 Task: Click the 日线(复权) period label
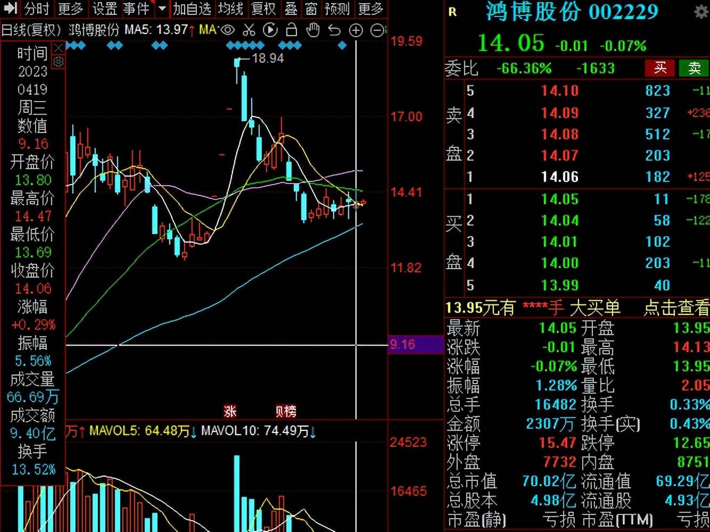[31, 30]
